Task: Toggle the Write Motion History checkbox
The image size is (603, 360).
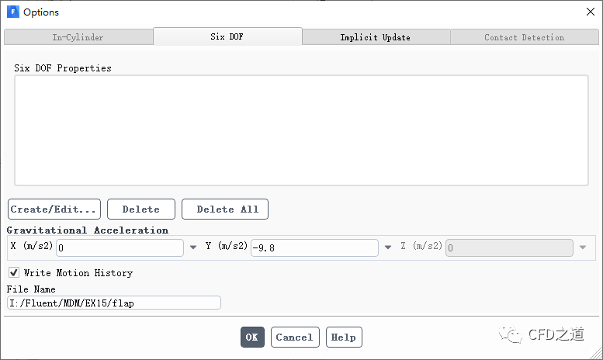Action: [14, 272]
